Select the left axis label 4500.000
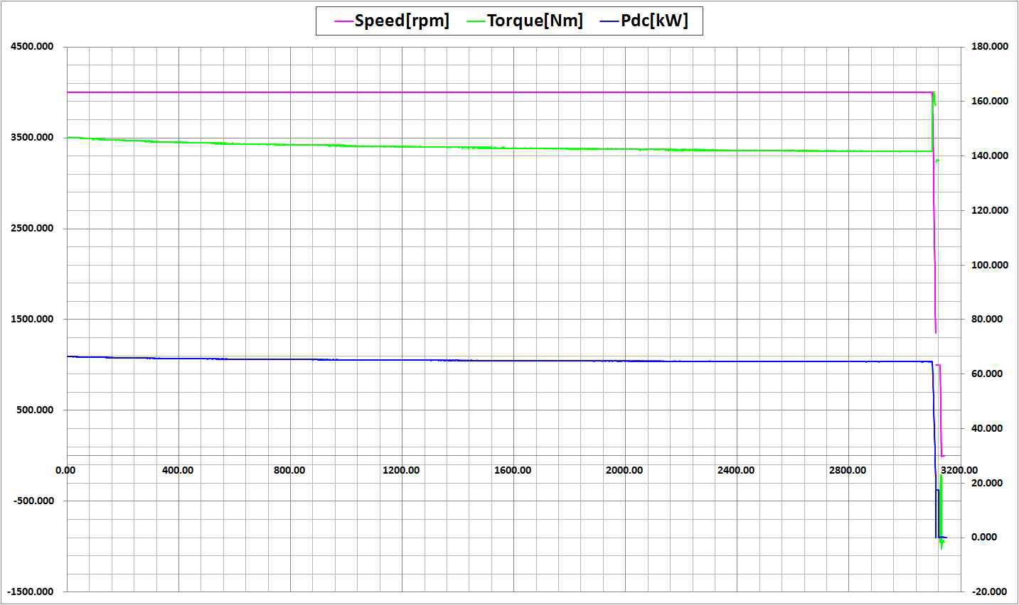The width and height of the screenshot is (1019, 605). click(32, 47)
